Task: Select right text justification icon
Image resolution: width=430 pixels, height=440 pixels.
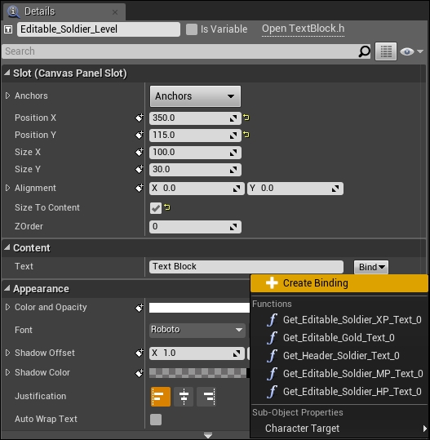Action: 206,397
